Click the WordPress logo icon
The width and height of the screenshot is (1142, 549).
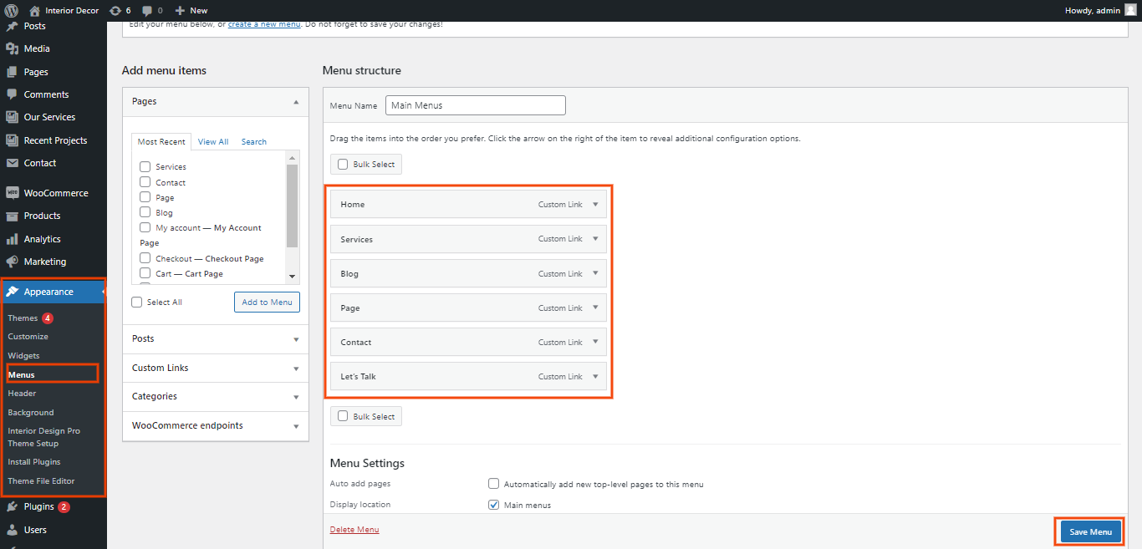pos(12,11)
